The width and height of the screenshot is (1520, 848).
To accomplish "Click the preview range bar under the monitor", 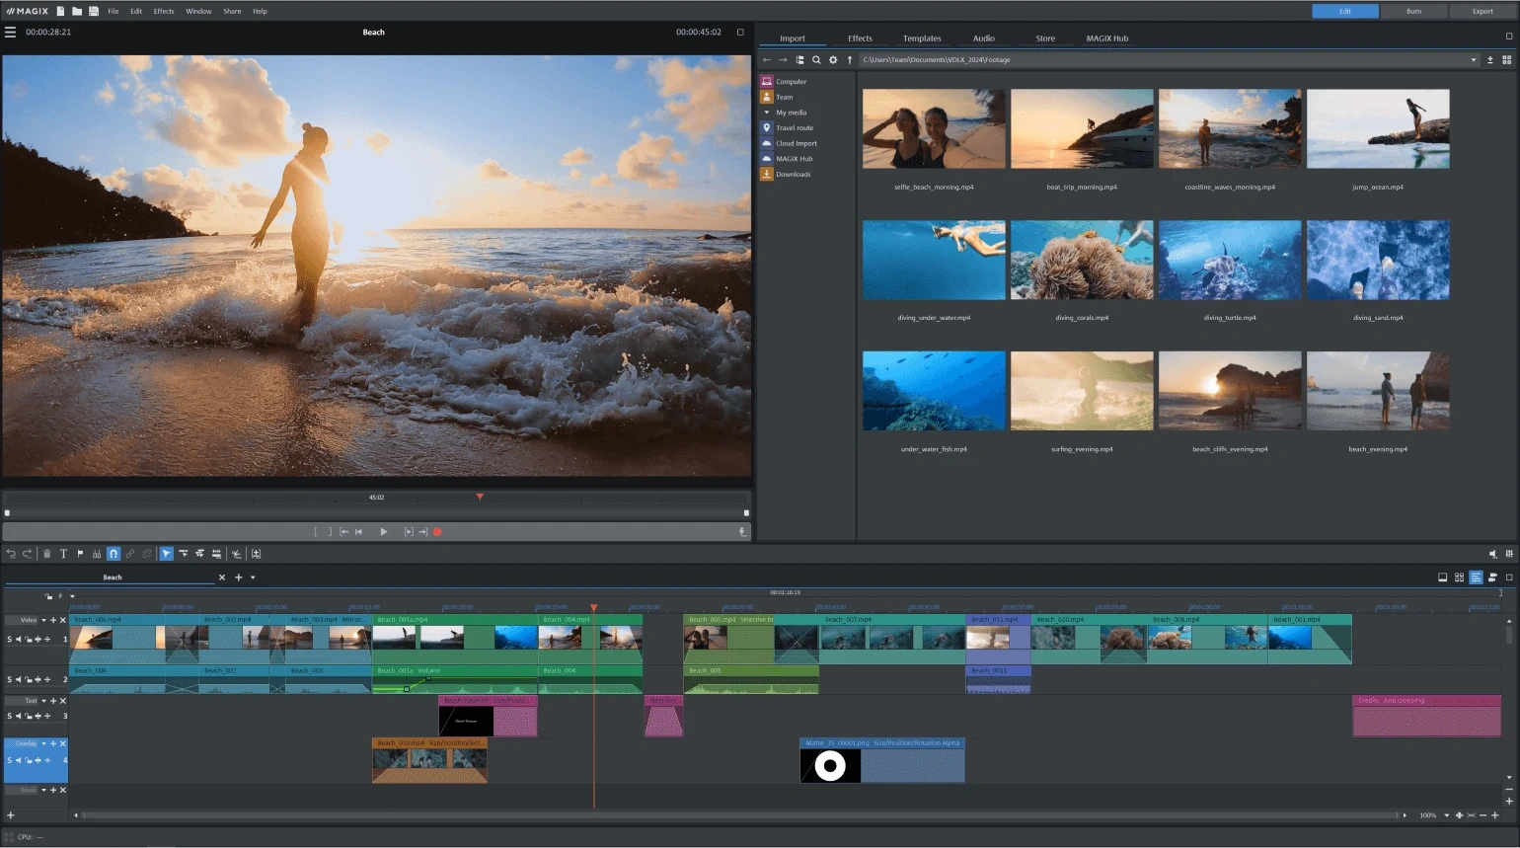I will click(x=376, y=513).
